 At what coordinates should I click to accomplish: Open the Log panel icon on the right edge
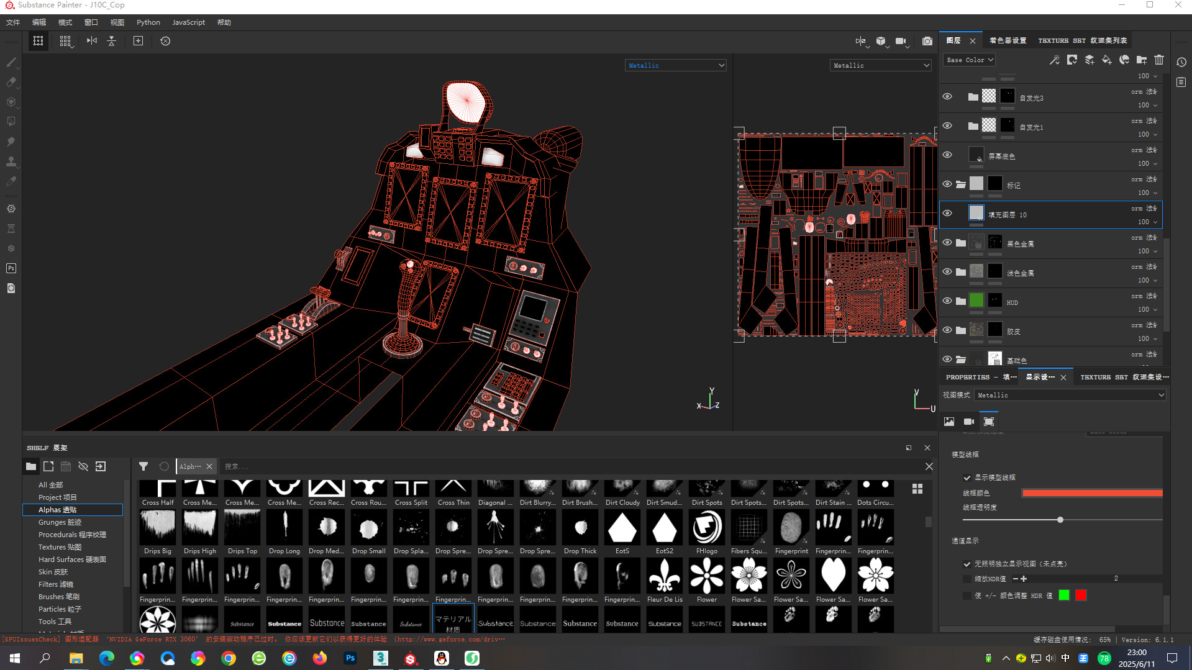(1181, 82)
